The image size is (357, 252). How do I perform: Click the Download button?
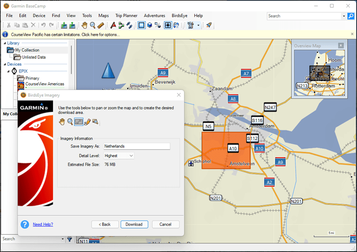pyautogui.click(x=134, y=224)
